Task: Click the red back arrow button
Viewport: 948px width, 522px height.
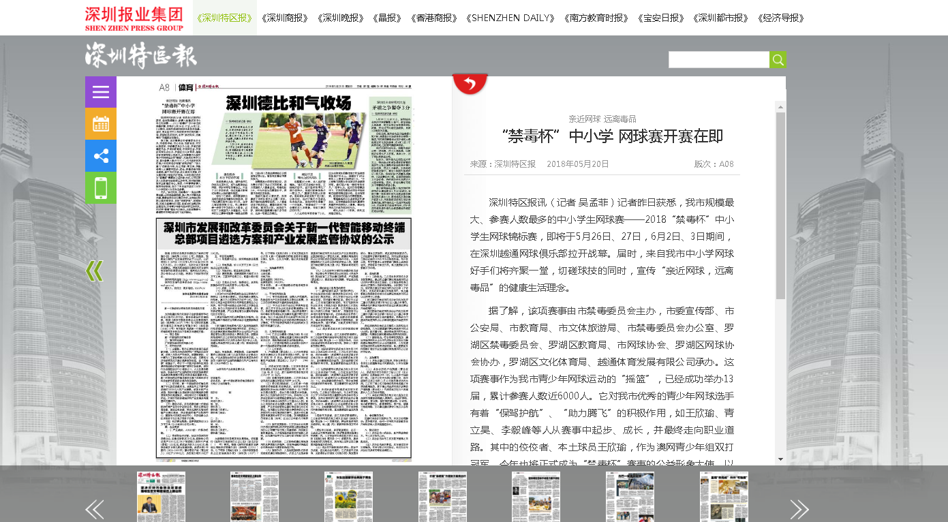Action: pos(470,84)
